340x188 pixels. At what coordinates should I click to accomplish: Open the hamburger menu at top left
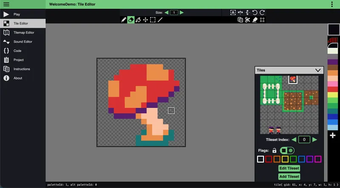[6, 4]
